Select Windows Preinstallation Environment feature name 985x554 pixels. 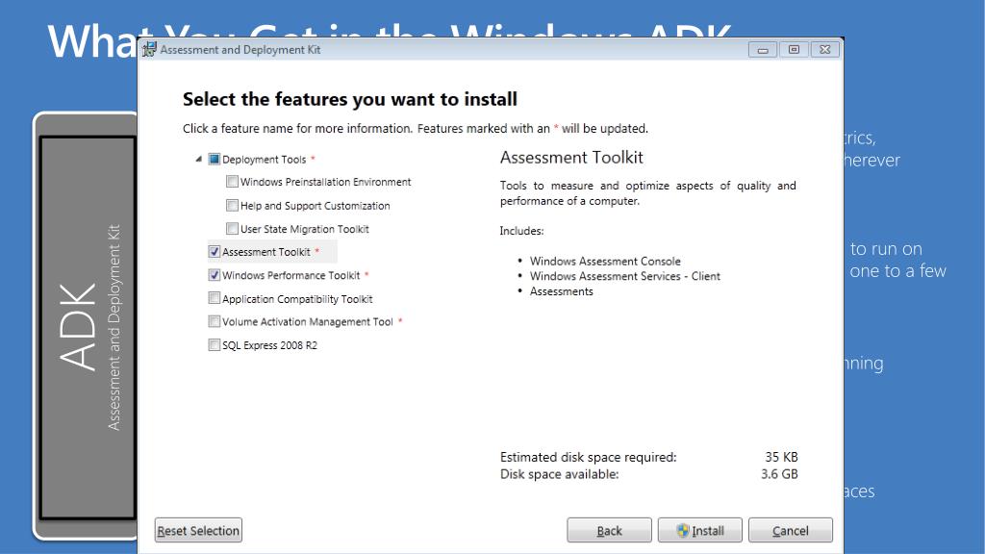pyautogui.click(x=325, y=182)
